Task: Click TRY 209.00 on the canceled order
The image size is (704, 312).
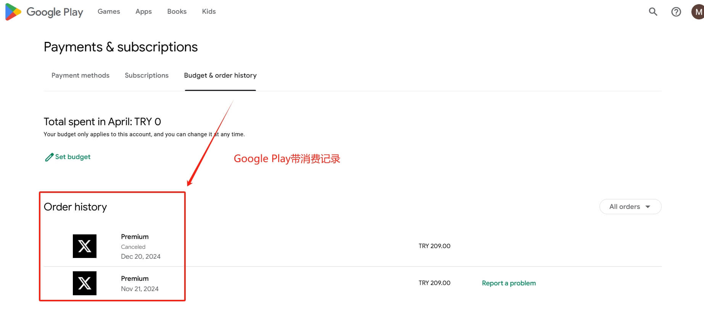Action: tap(434, 246)
